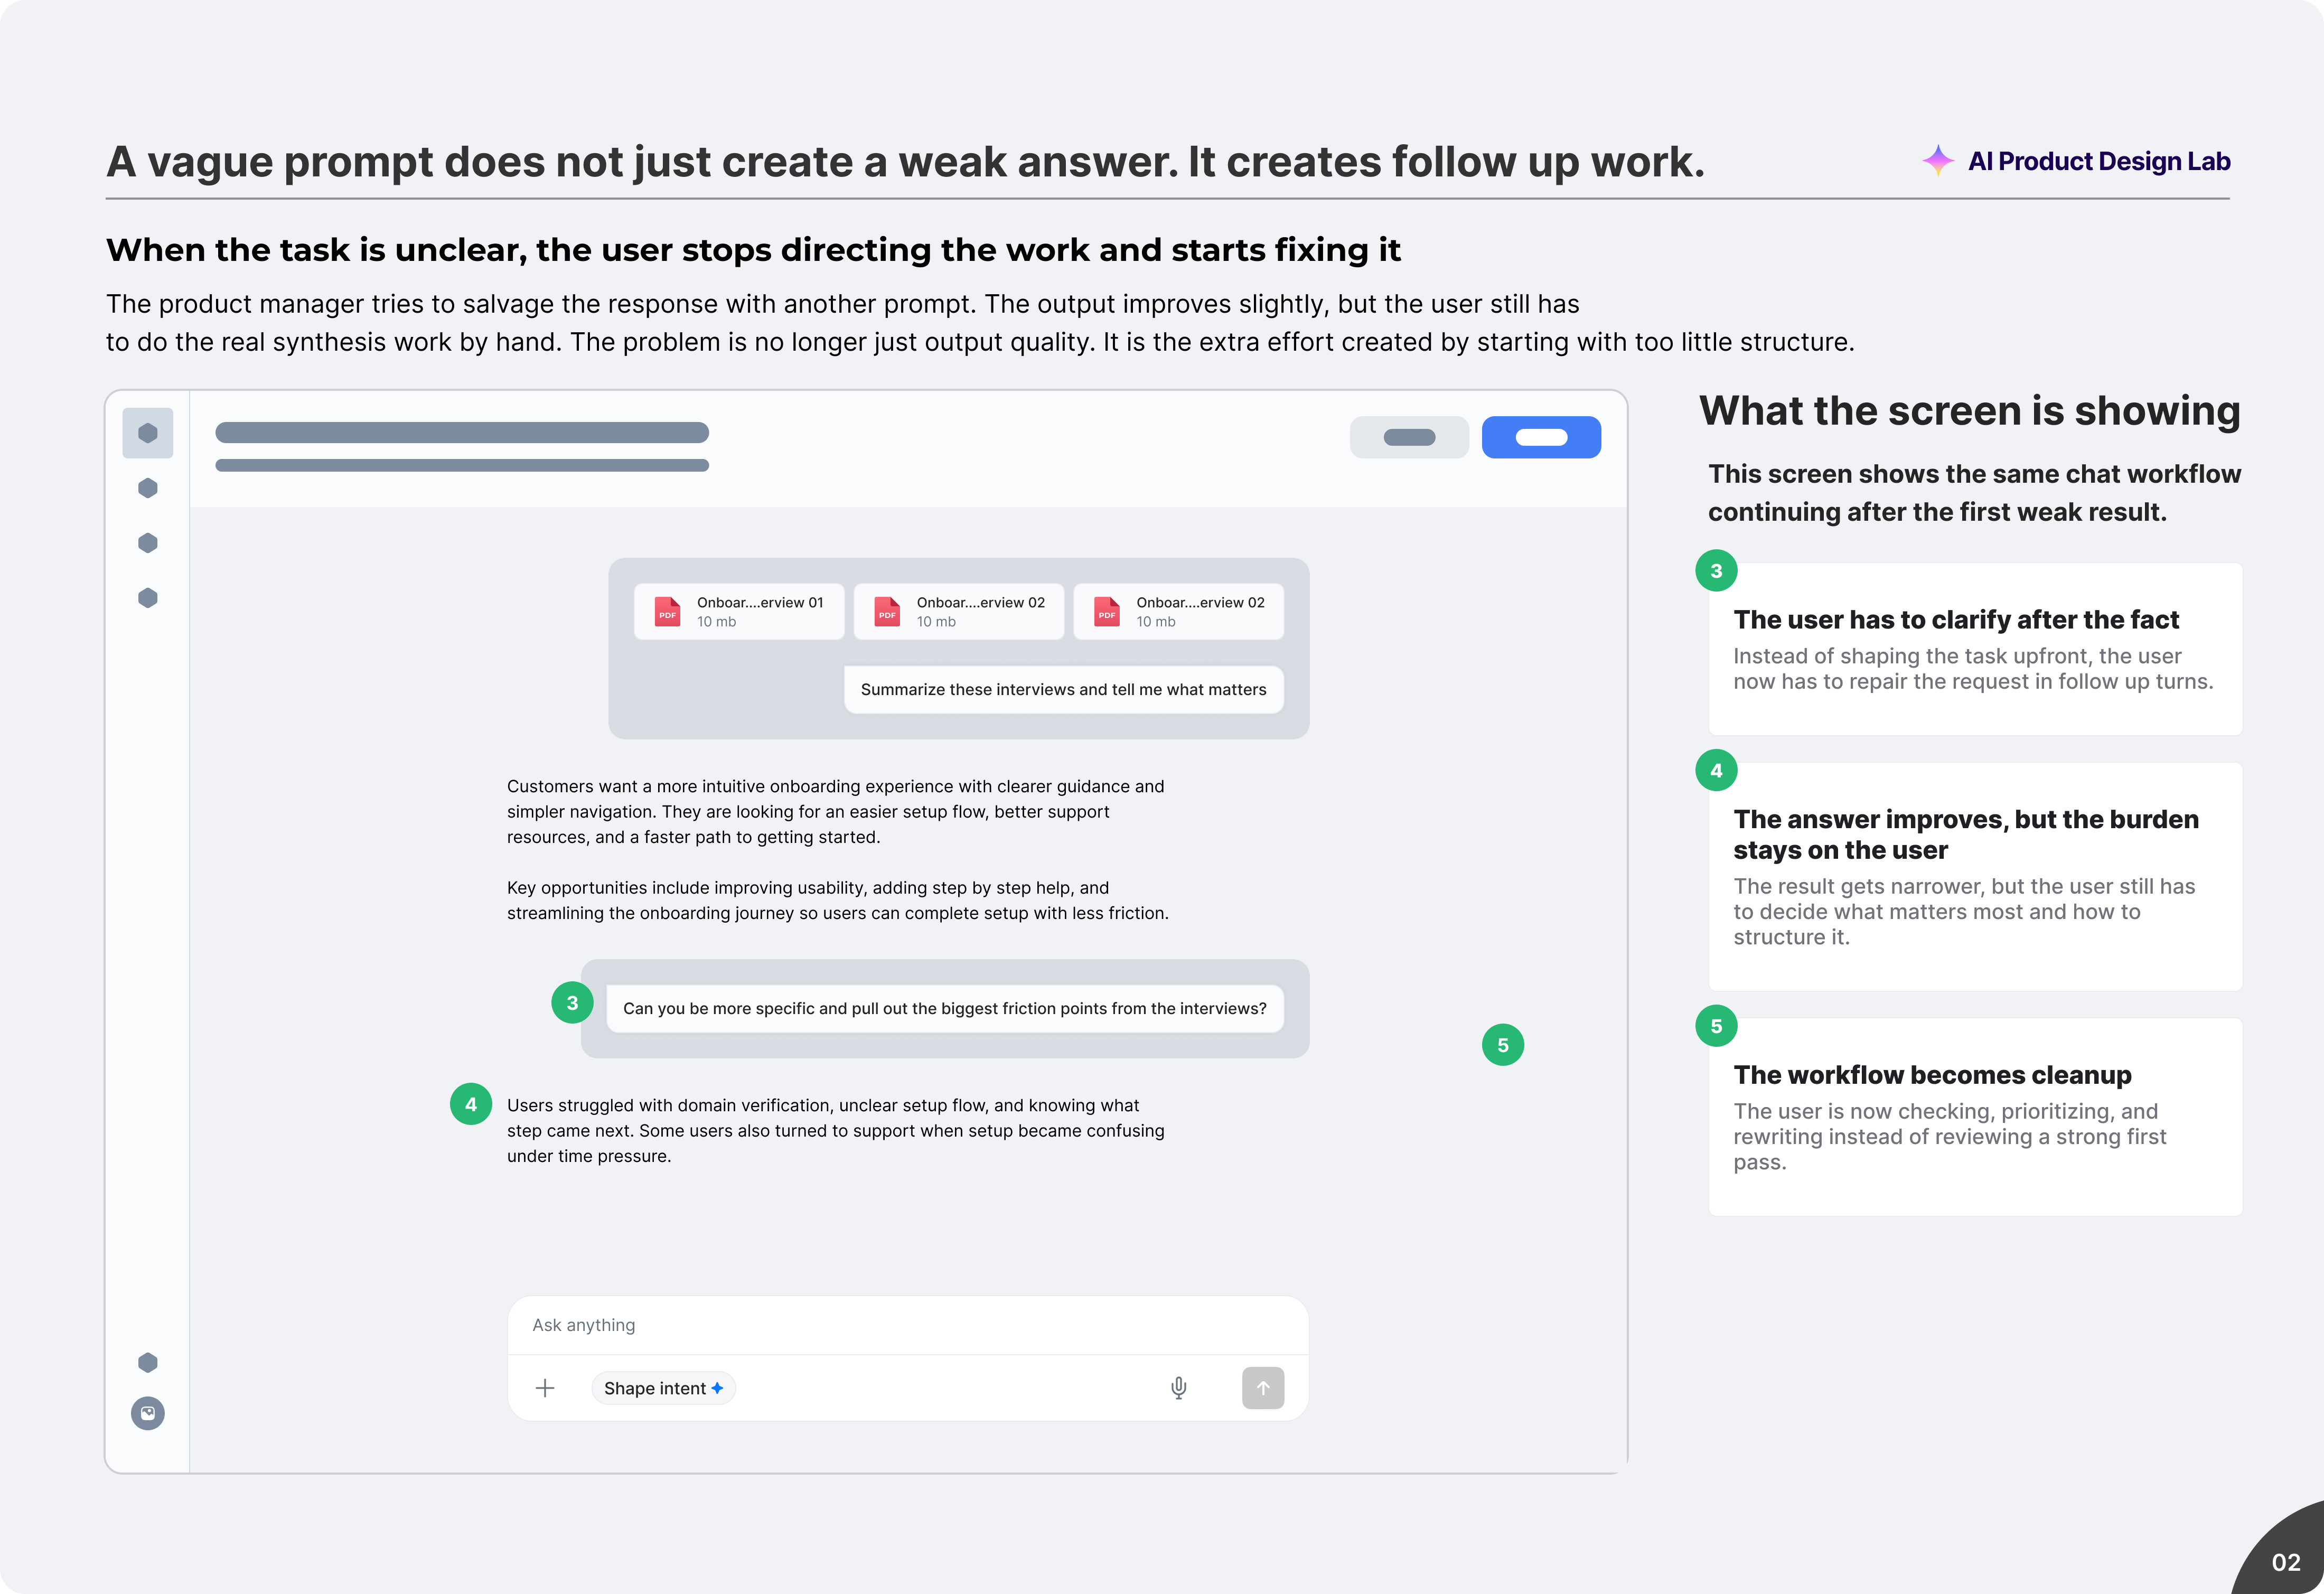Click the blue primary header button
The image size is (2324, 1594).
coord(1541,437)
